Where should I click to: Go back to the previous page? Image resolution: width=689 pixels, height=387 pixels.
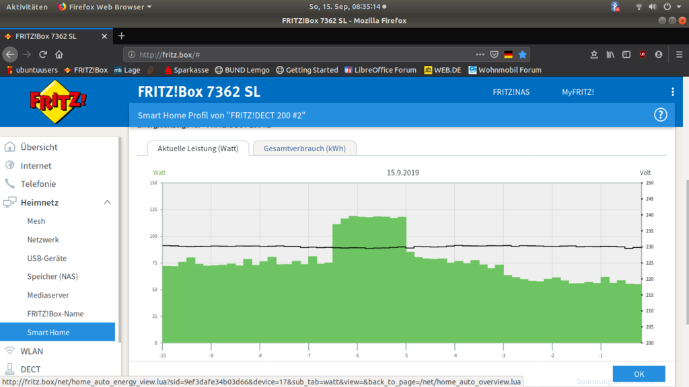tap(10, 54)
